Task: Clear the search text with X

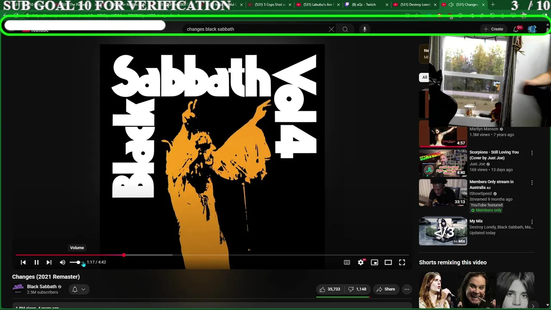Action: [x=331, y=29]
